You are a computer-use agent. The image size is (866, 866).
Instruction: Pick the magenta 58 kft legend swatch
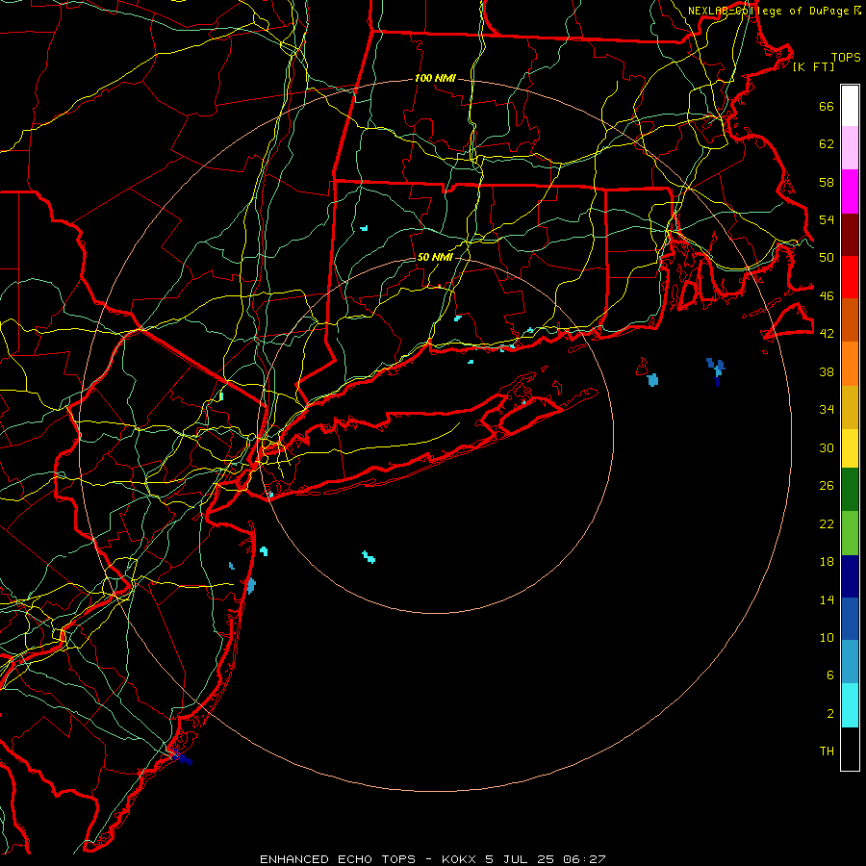[850, 191]
